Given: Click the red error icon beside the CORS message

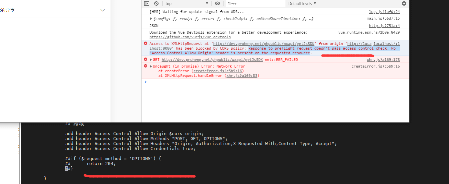Looking at the screenshot, I should coord(146,44).
